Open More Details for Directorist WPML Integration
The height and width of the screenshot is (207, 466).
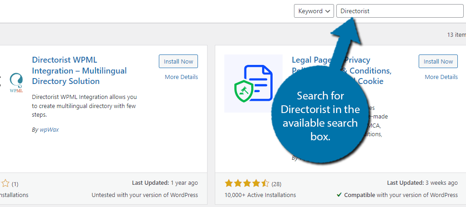181,77
